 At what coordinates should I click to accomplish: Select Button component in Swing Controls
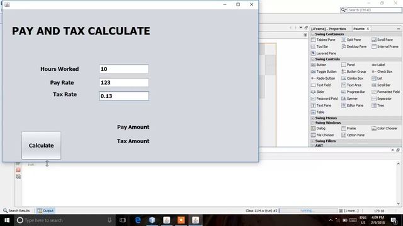click(319, 65)
